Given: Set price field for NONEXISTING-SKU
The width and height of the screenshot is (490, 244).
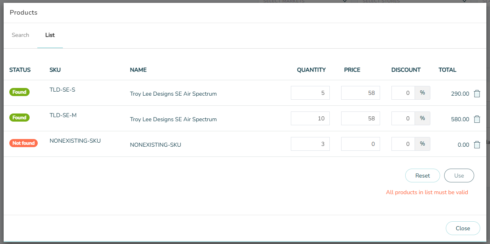Looking at the screenshot, I should 360,144.
